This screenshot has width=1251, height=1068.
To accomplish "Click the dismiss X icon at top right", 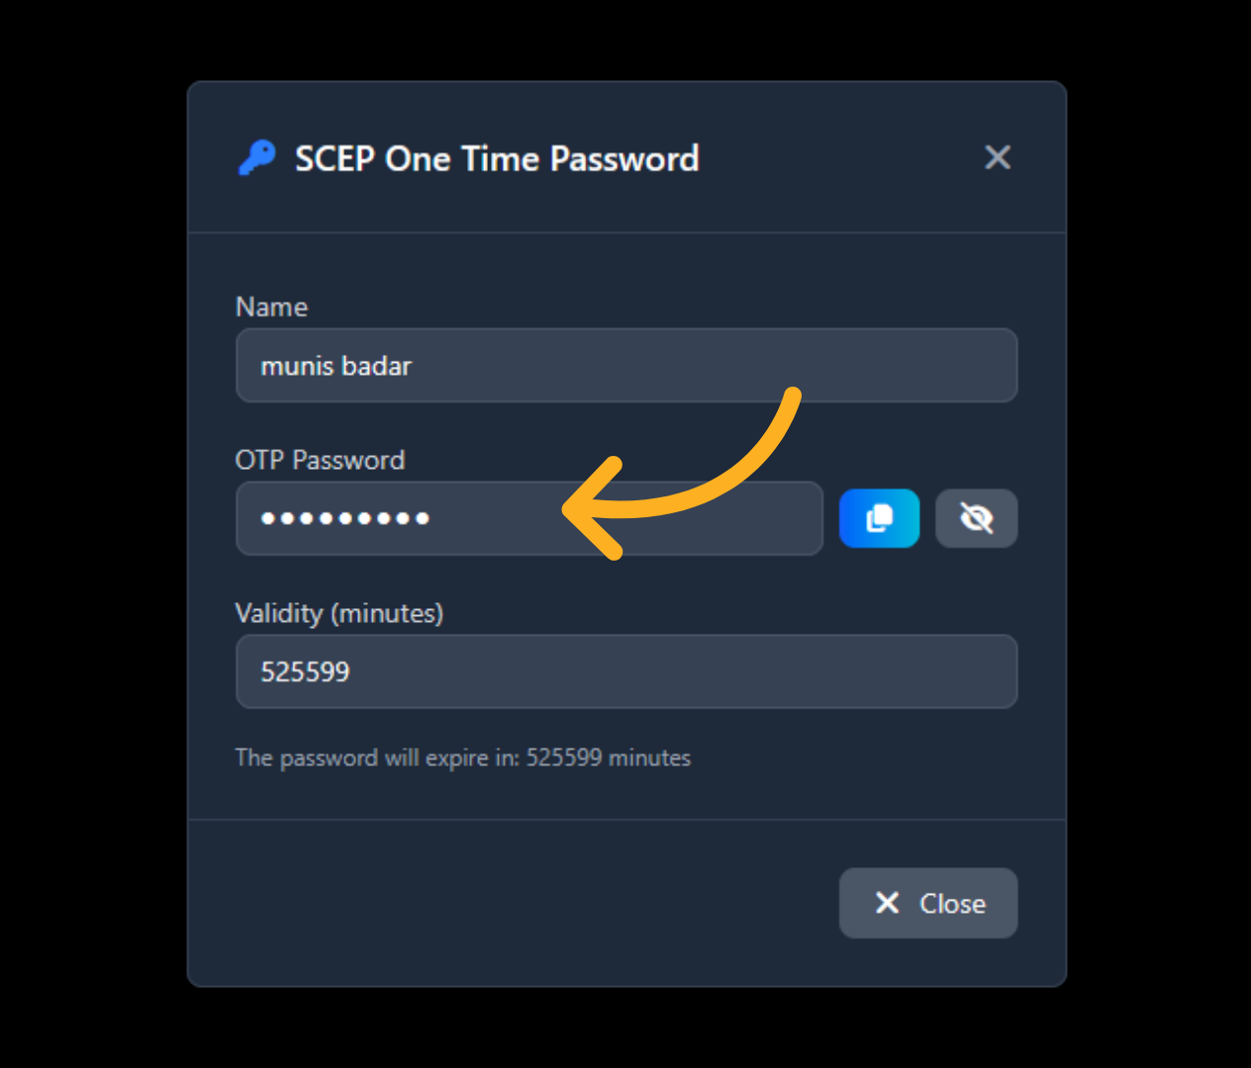I will pos(998,157).
